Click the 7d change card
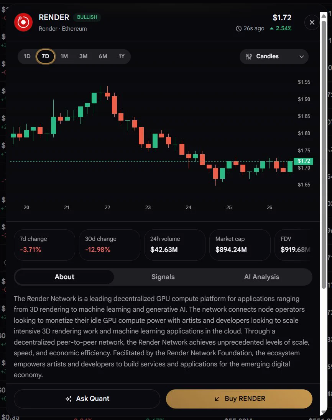The height and width of the screenshot is (420, 332). point(44,245)
